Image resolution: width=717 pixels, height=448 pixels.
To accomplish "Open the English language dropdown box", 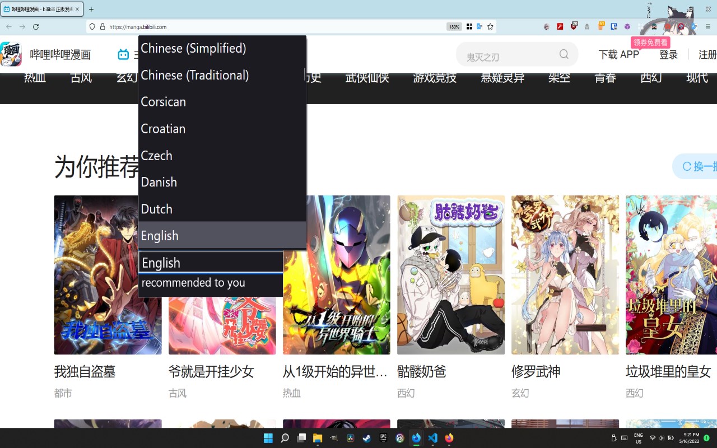I will [x=211, y=263].
